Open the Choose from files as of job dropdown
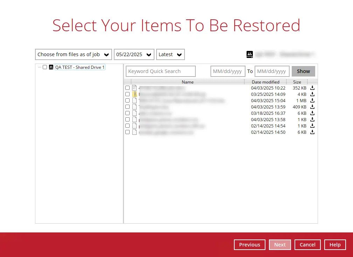This screenshot has height=257, width=353. pos(73,54)
